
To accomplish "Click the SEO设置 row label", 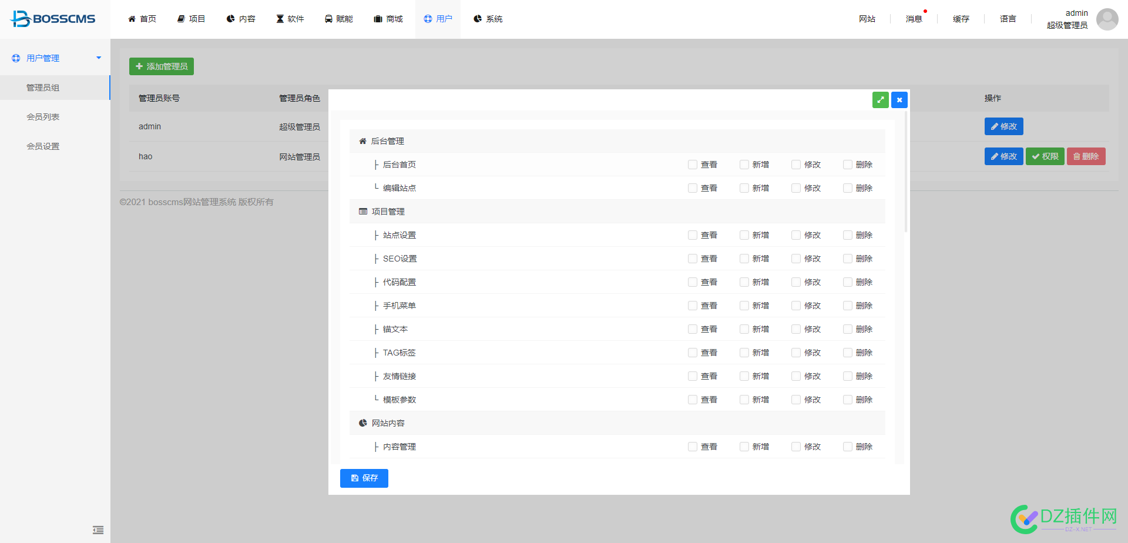I will click(400, 259).
